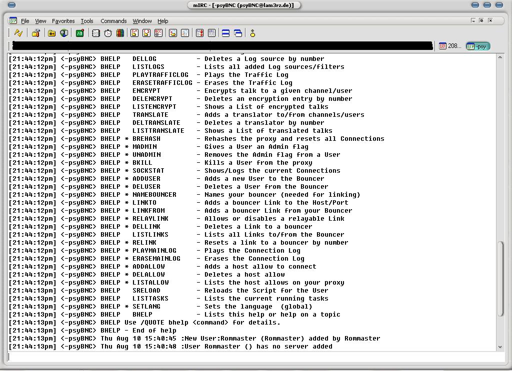Open the Address book toolbar icon
This screenshot has width=512, height=371.
point(95,33)
